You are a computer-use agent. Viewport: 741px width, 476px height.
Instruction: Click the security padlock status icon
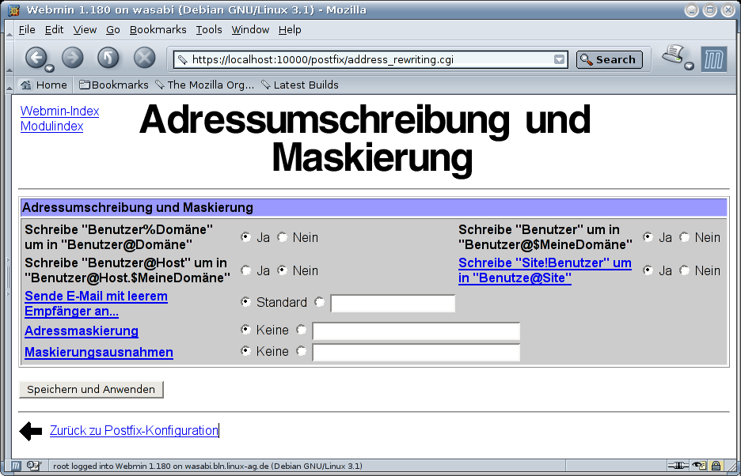pyautogui.click(x=716, y=466)
